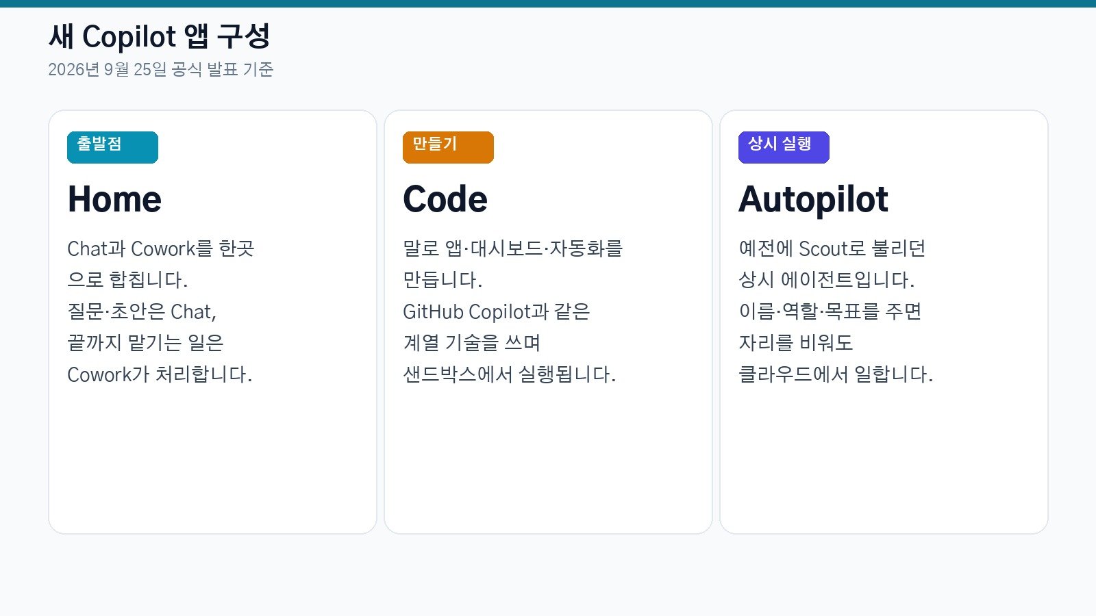
Task: Click the line '자리를 비워도'
Action: pyautogui.click(x=796, y=343)
